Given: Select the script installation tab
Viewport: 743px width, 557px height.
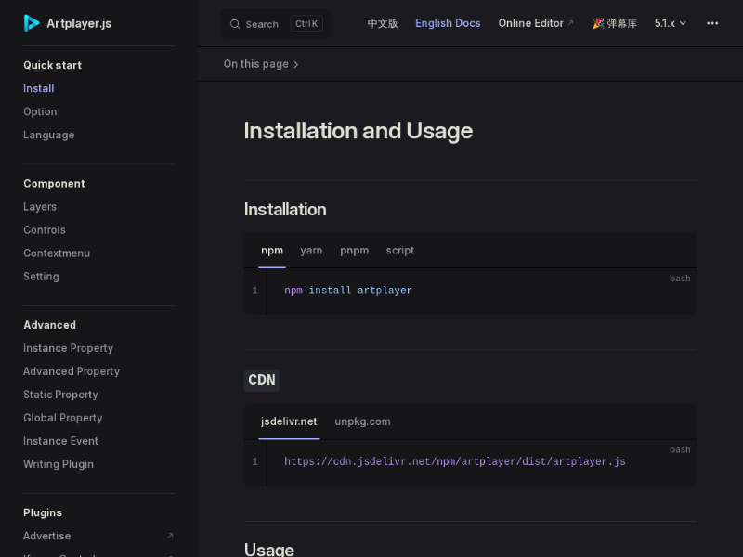Looking at the screenshot, I should pyautogui.click(x=400, y=251).
